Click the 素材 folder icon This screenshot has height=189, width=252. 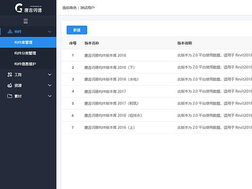[10, 96]
